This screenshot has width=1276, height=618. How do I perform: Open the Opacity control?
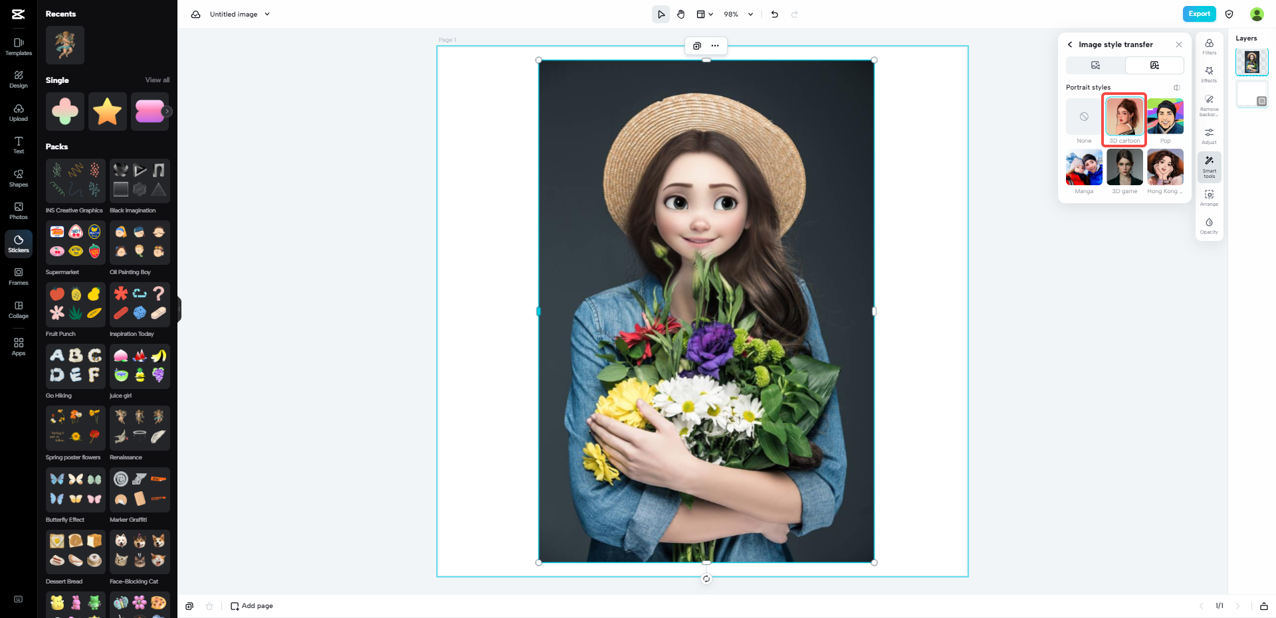tap(1210, 226)
